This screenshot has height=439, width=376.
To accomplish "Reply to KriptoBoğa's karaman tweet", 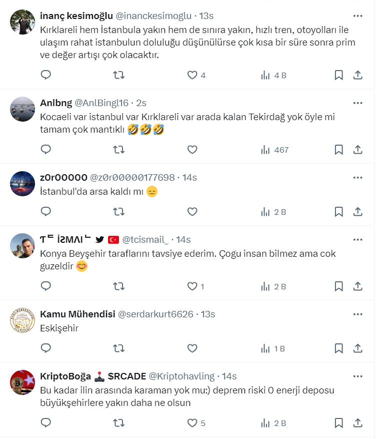I will coord(46,423).
